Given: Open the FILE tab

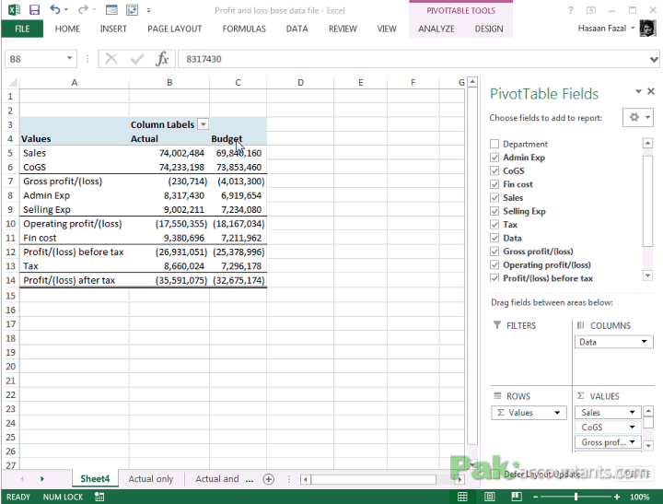Looking at the screenshot, I should [22, 29].
